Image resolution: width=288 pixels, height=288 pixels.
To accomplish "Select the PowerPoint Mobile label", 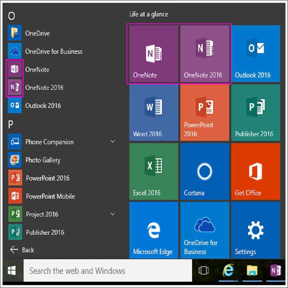I will (50, 196).
